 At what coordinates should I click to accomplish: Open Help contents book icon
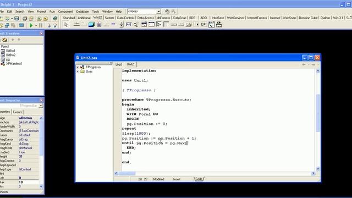click(55, 18)
